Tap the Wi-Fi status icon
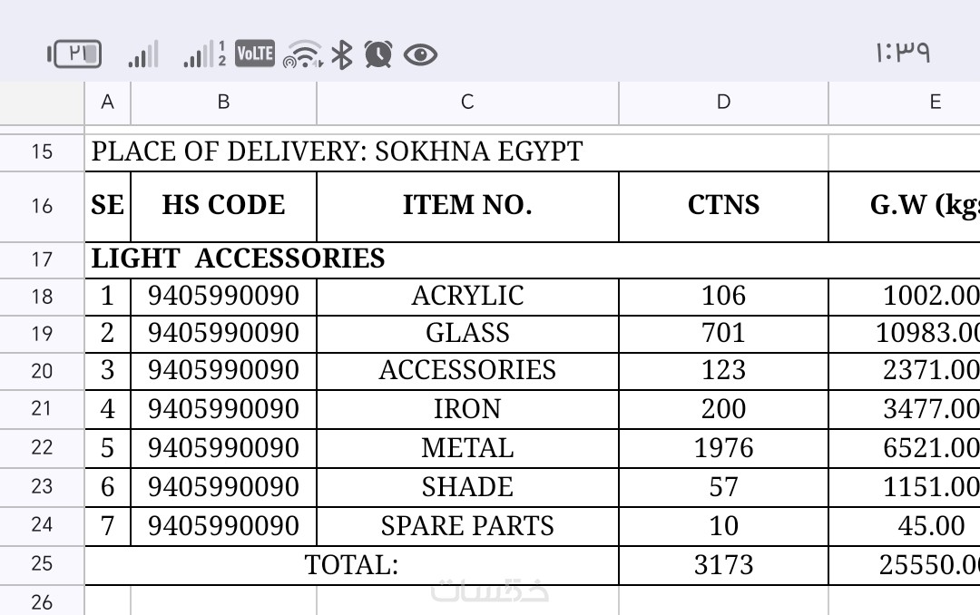Screen dimensions: 980x615 tap(302, 55)
